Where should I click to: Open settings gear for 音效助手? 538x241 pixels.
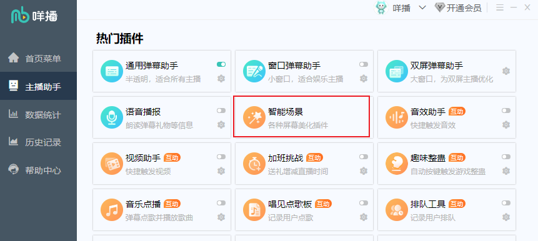(506, 124)
